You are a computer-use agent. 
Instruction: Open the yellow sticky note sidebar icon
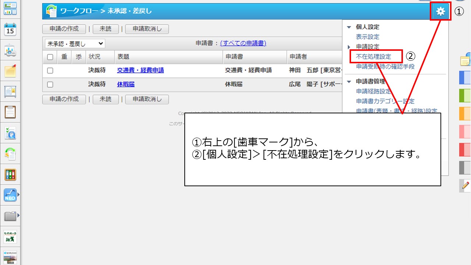click(10, 71)
